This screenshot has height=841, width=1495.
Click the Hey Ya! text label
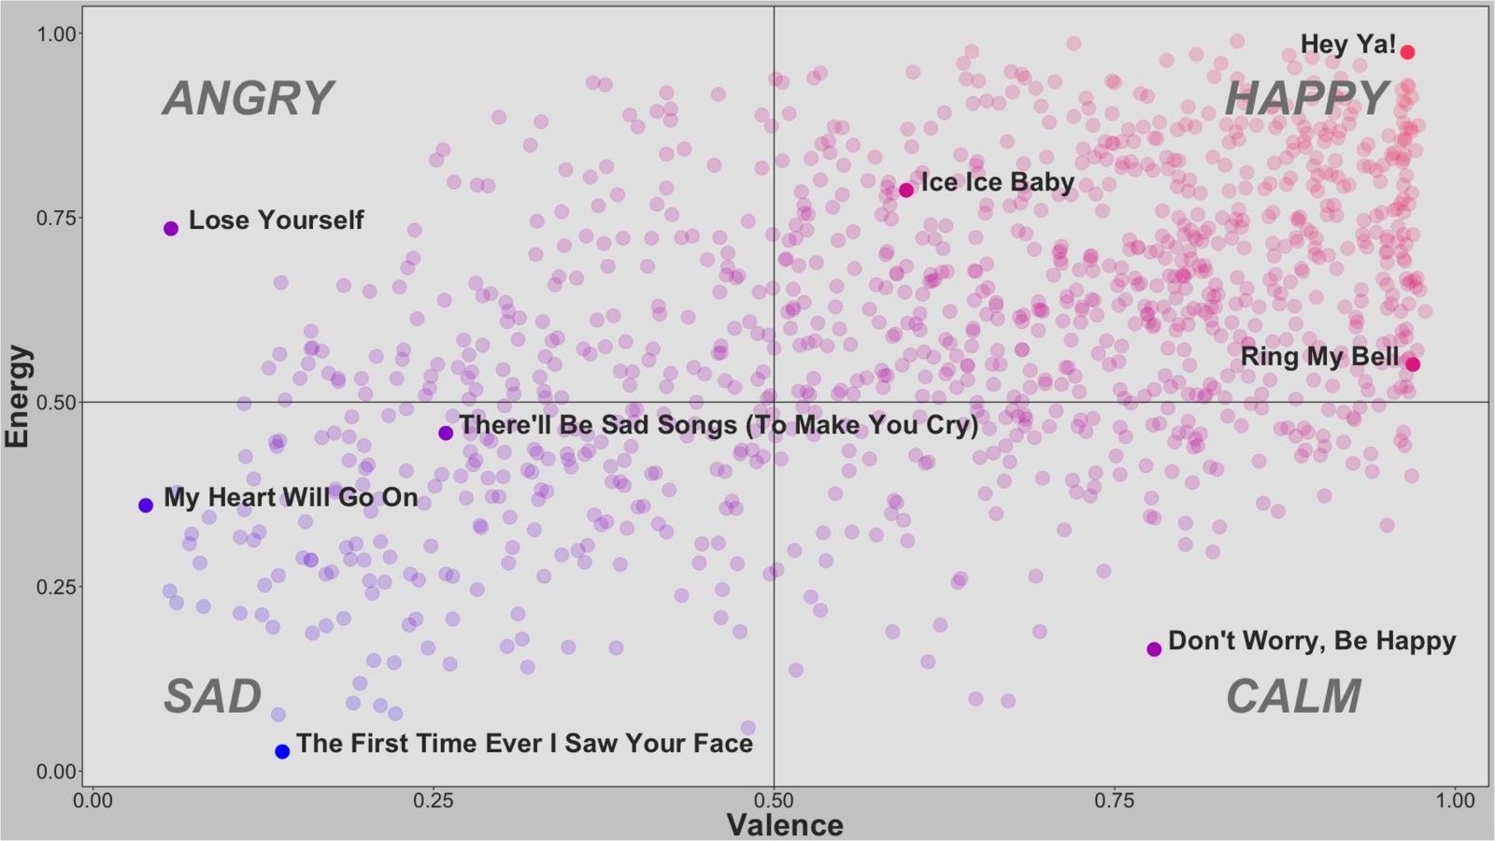[x=1348, y=45]
